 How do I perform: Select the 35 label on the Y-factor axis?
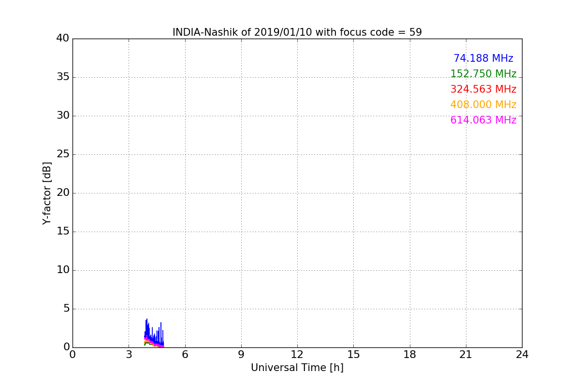(x=63, y=77)
